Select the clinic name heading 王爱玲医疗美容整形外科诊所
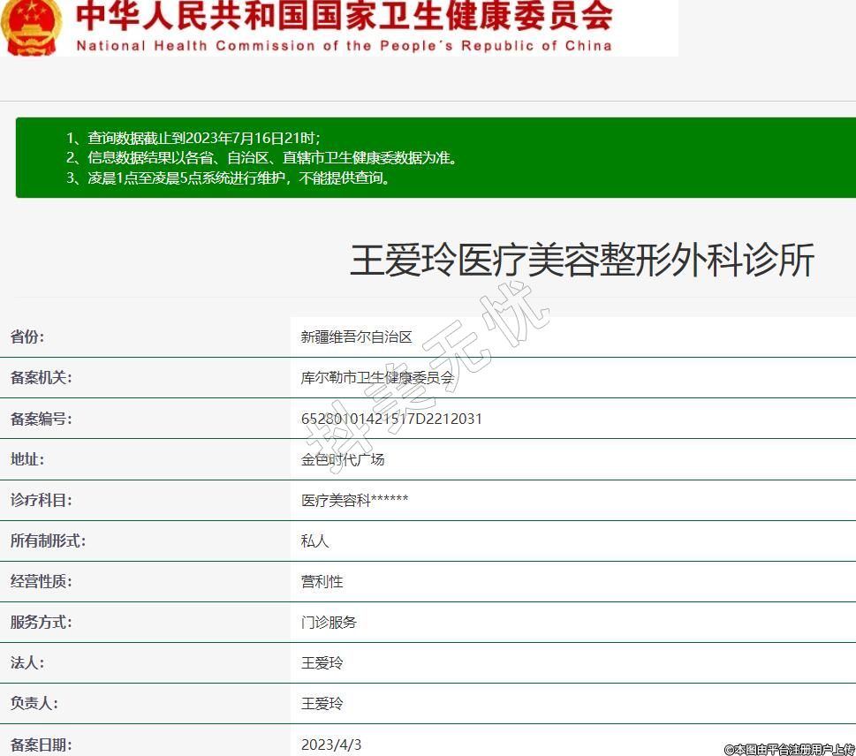The height and width of the screenshot is (756, 856). 581,261
